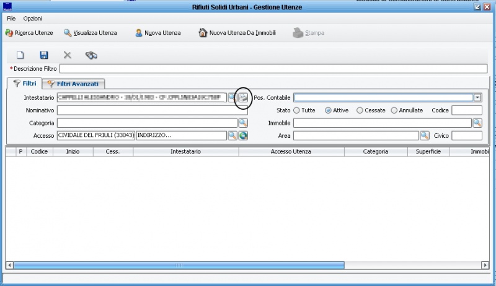This screenshot has width=496, height=286.
Task: Delete filter with the X icon
Action: (67, 55)
